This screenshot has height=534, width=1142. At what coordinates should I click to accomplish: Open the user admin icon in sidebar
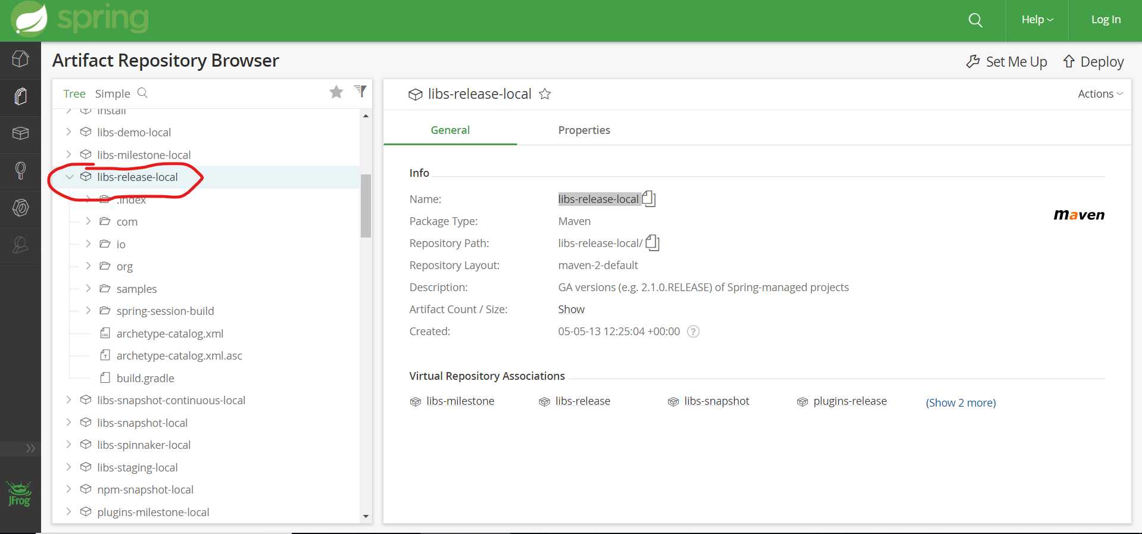20,245
